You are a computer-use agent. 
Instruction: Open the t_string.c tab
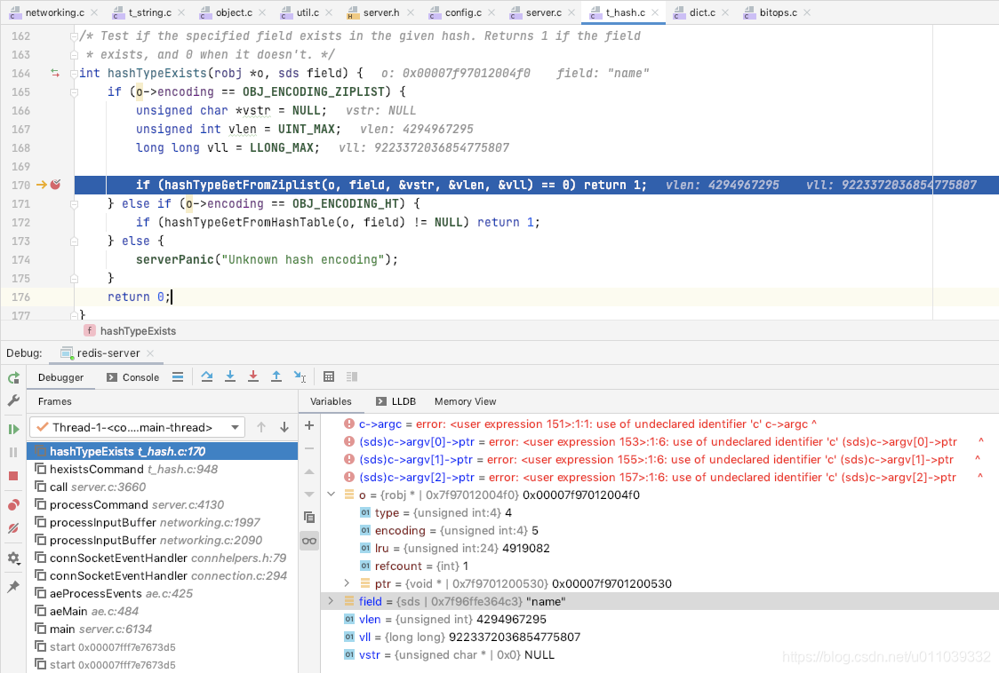149,12
